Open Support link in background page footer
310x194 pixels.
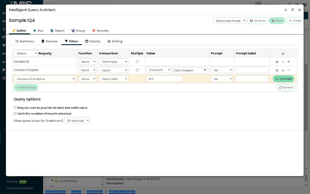pyautogui.click(x=76, y=192)
